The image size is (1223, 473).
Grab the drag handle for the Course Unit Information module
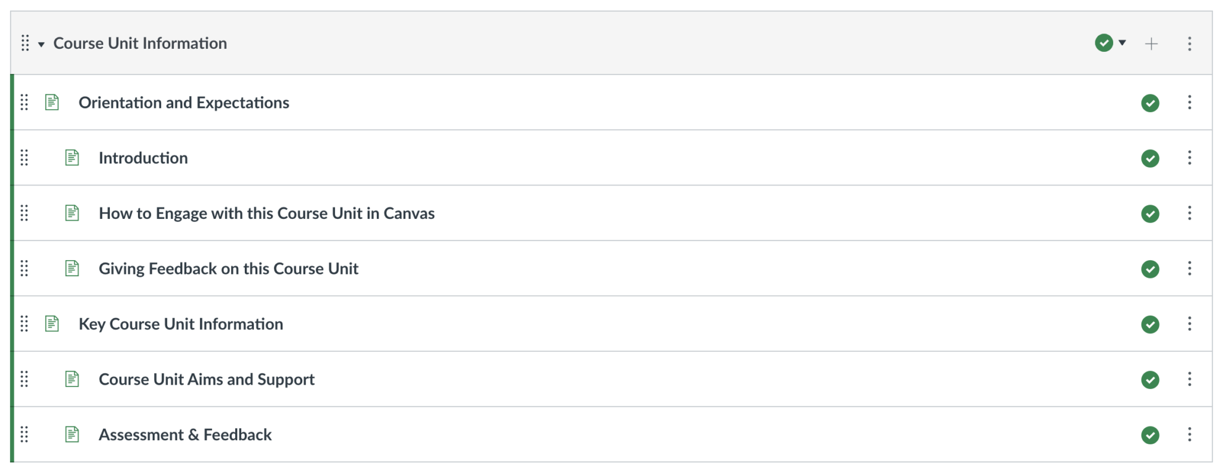point(24,43)
